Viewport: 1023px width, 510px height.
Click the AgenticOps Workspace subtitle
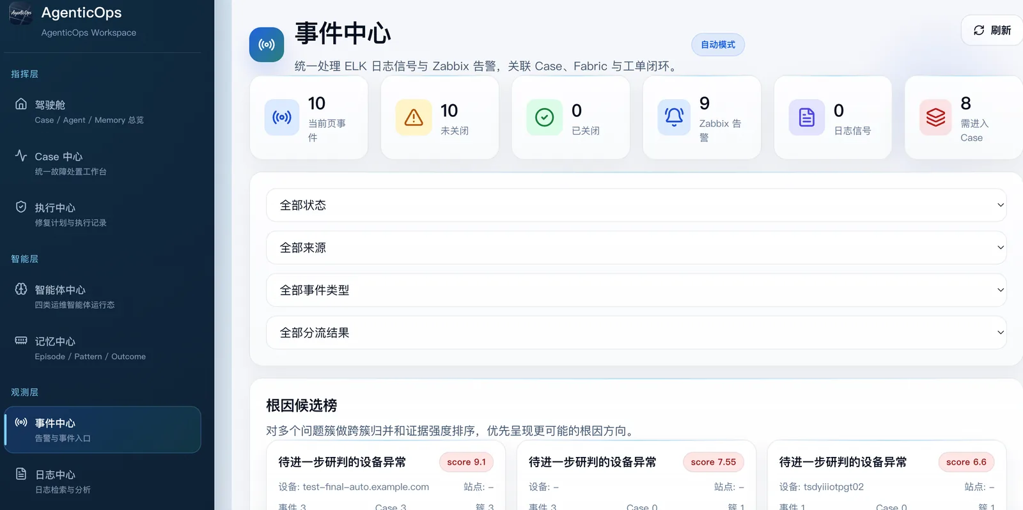pyautogui.click(x=89, y=33)
